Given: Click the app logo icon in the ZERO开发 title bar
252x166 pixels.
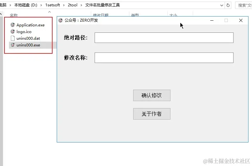Looking at the screenshot, I should click(61, 20).
